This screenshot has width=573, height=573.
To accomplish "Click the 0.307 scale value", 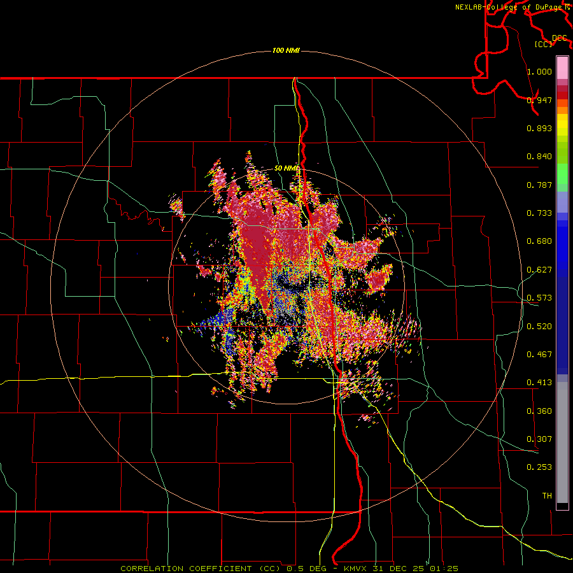I will tap(539, 439).
